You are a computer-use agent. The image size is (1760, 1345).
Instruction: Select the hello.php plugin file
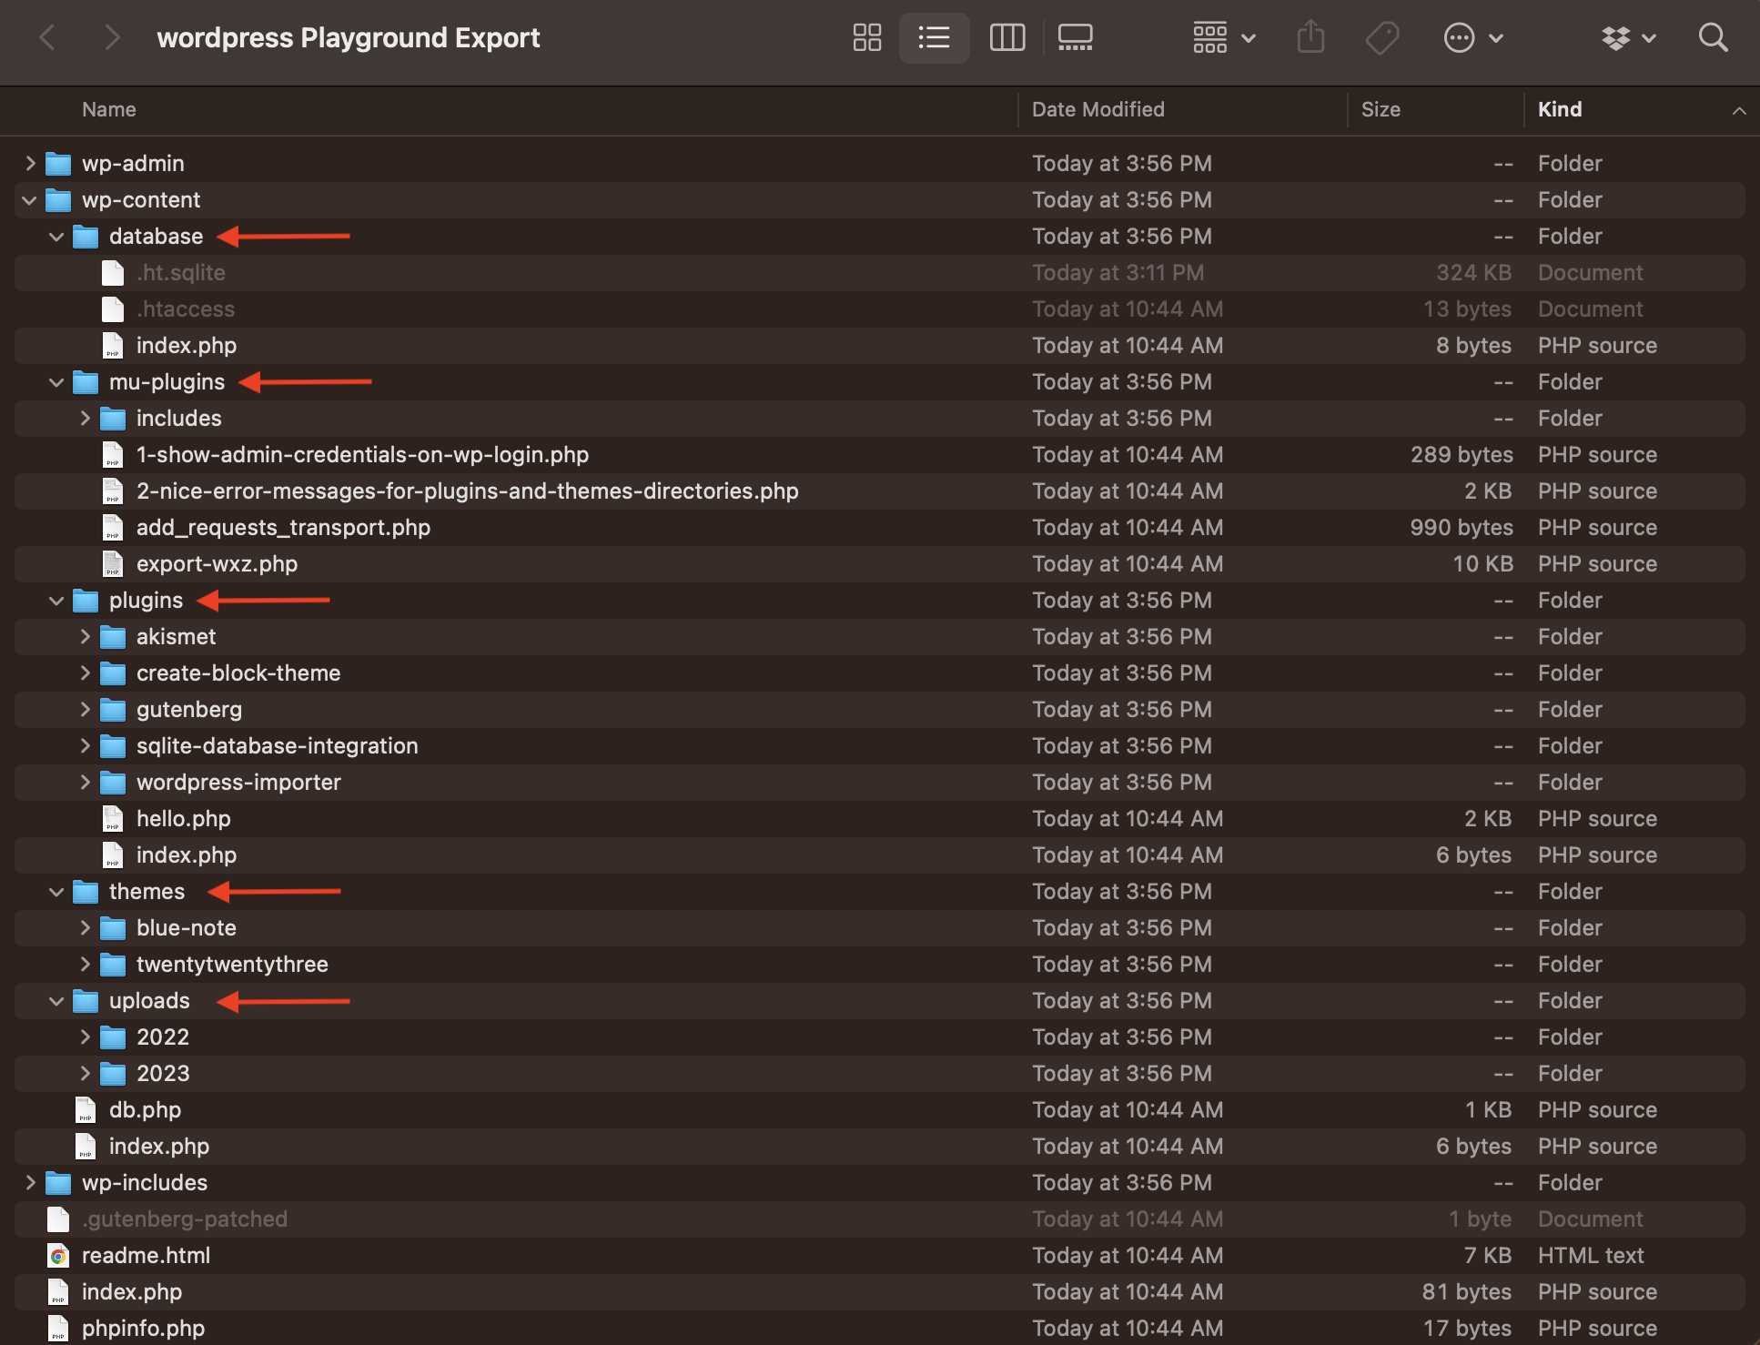(x=183, y=818)
